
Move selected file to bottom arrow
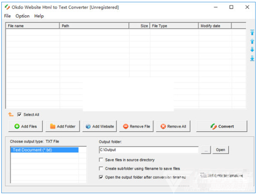coord(252,58)
